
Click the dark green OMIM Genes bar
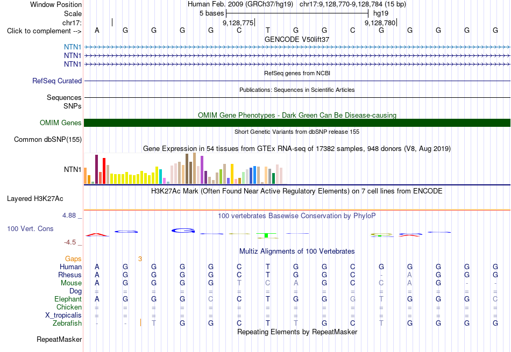click(x=297, y=123)
